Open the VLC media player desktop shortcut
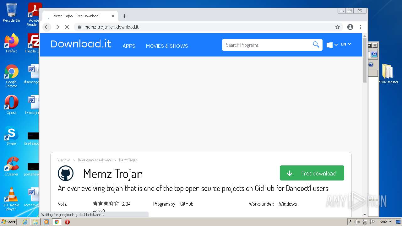 click(11, 199)
